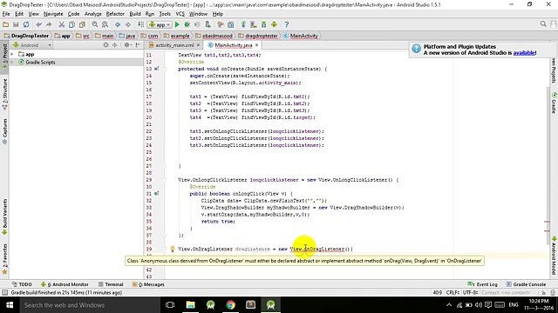558x313 pixels.
Task: Open the Event Log panel
Action: click(x=483, y=284)
